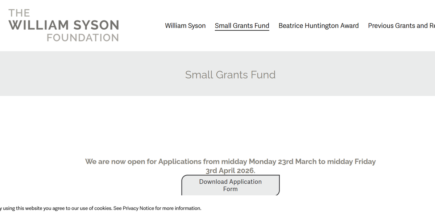Click the Small Grants Fund banner heading
Screen dimensions: 435x221
pyautogui.click(x=230, y=75)
